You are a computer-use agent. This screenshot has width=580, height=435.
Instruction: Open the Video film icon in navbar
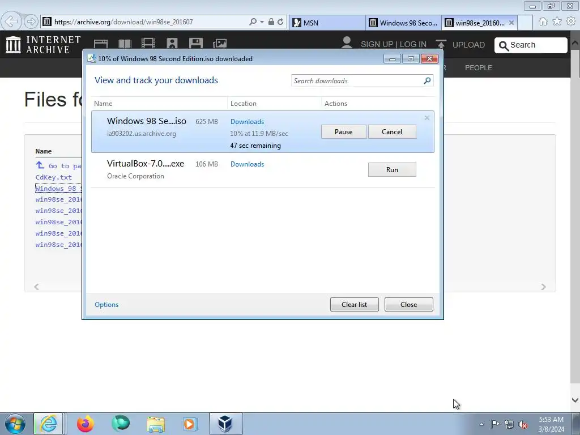click(148, 44)
